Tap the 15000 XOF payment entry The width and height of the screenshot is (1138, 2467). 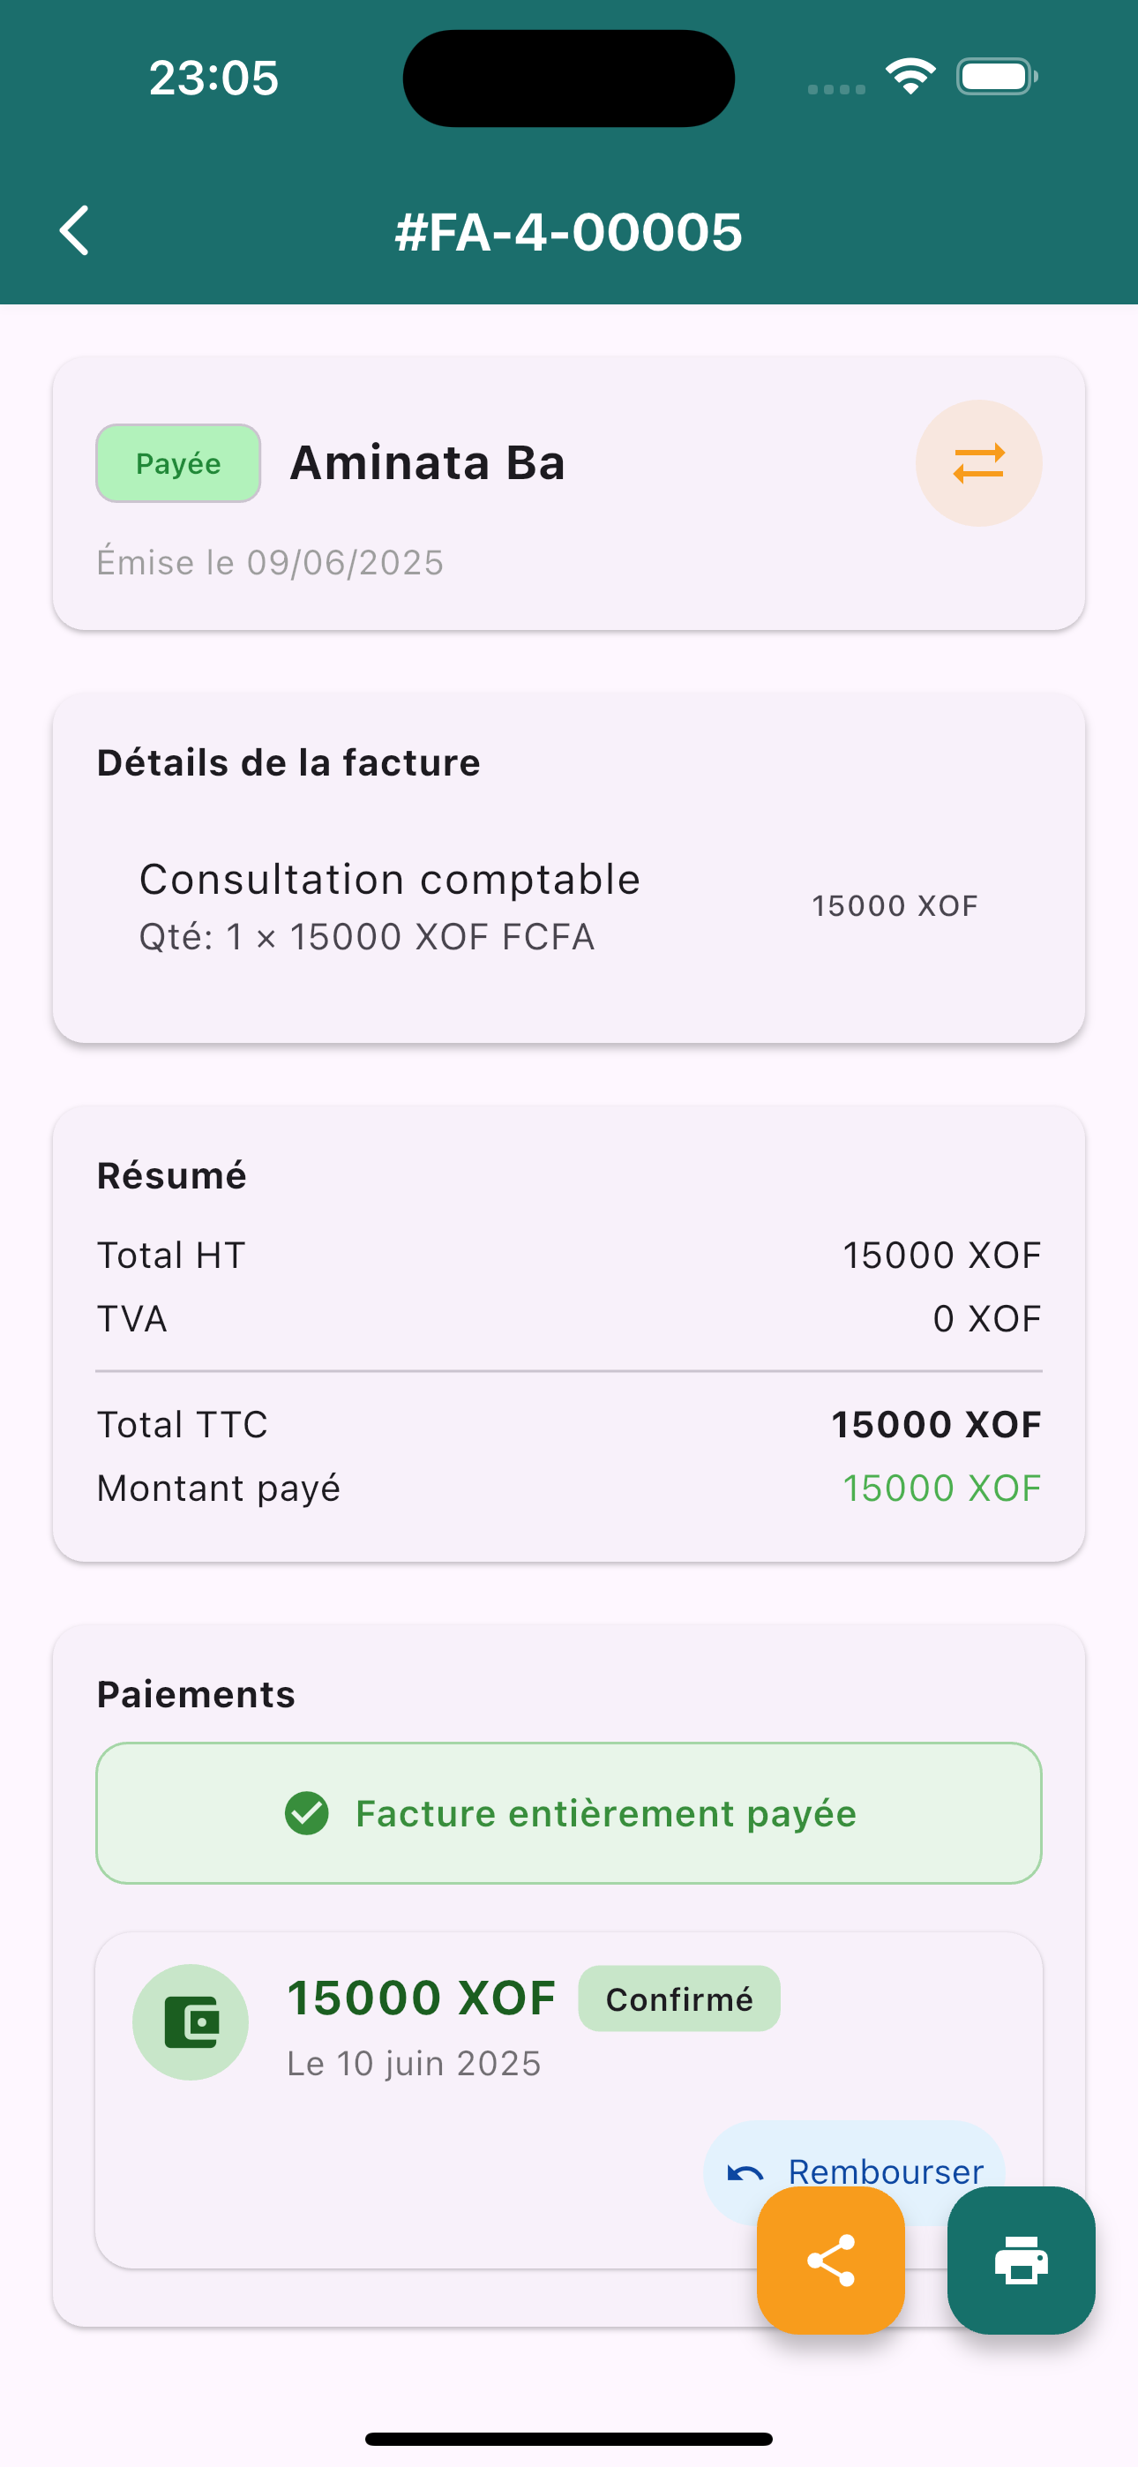point(422,1998)
